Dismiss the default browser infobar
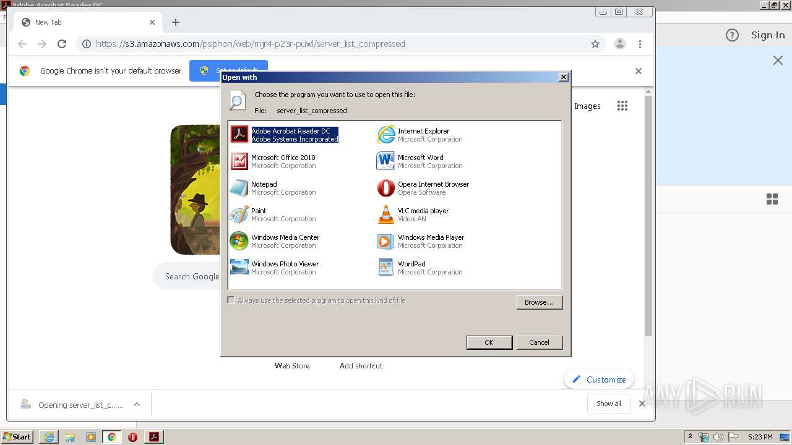This screenshot has width=792, height=445. 639,71
